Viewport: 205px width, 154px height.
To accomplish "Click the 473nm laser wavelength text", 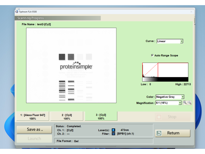I will pyautogui.click(x=125, y=130).
